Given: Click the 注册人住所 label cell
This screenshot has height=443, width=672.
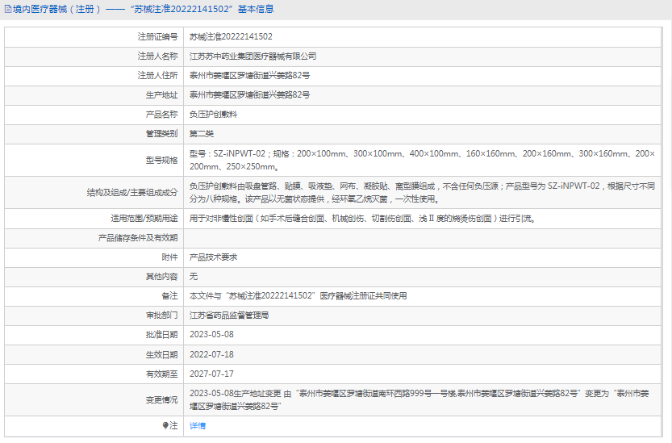Looking at the screenshot, I should (x=94, y=76).
